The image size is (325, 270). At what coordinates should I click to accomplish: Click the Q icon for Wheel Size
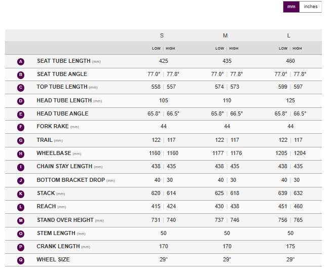pos(21,260)
